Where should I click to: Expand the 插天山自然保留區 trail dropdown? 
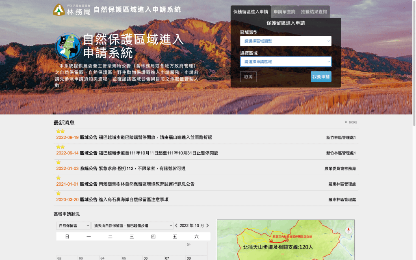coord(132,225)
